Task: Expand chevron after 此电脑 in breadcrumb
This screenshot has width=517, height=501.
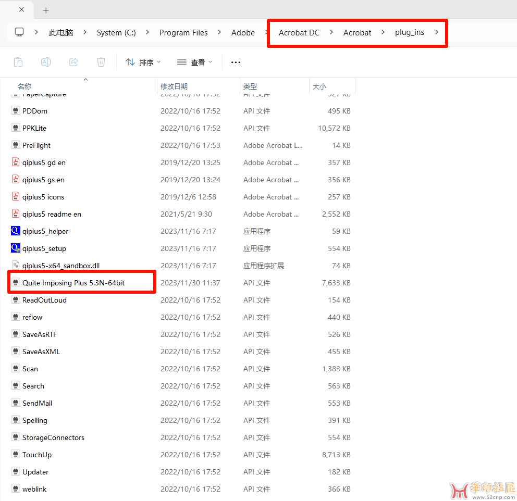Action: point(85,32)
